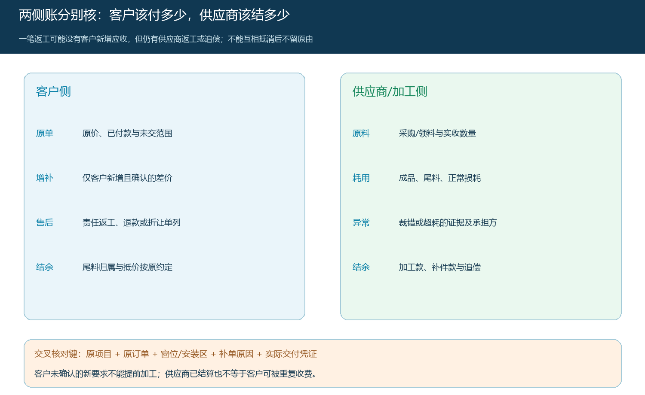The width and height of the screenshot is (645, 395).
Task: Click text 采购/领料与实收数量
Action: click(437, 134)
